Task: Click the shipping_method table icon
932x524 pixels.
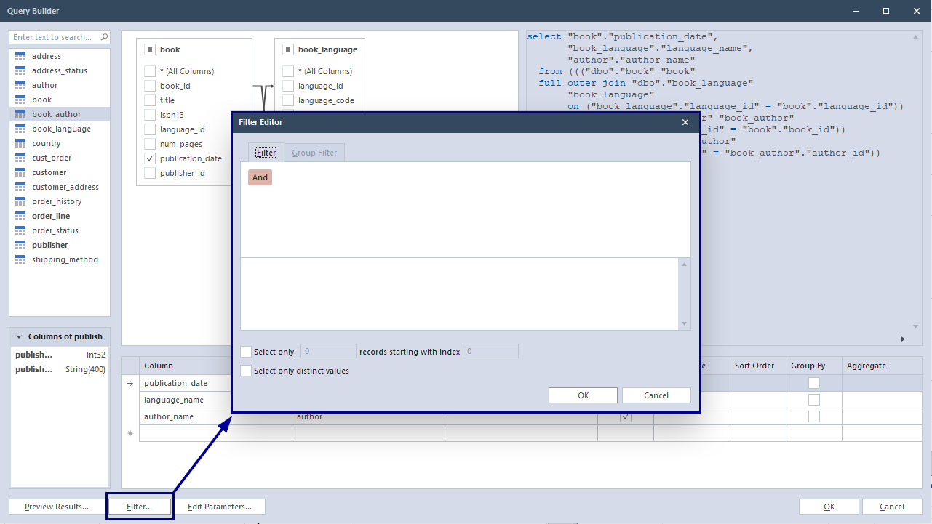Action: click(x=20, y=259)
